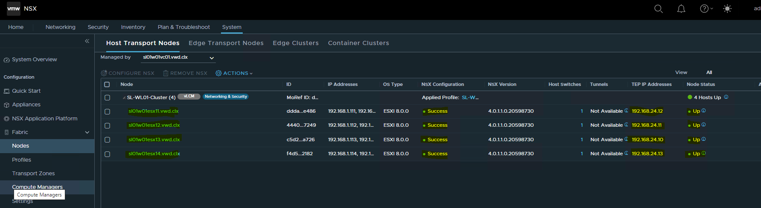Click info icon beside Up for sl01w01esx14

click(703, 153)
